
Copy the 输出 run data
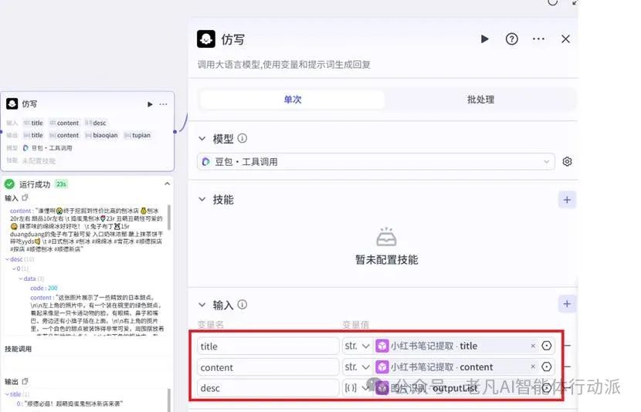[25, 381]
